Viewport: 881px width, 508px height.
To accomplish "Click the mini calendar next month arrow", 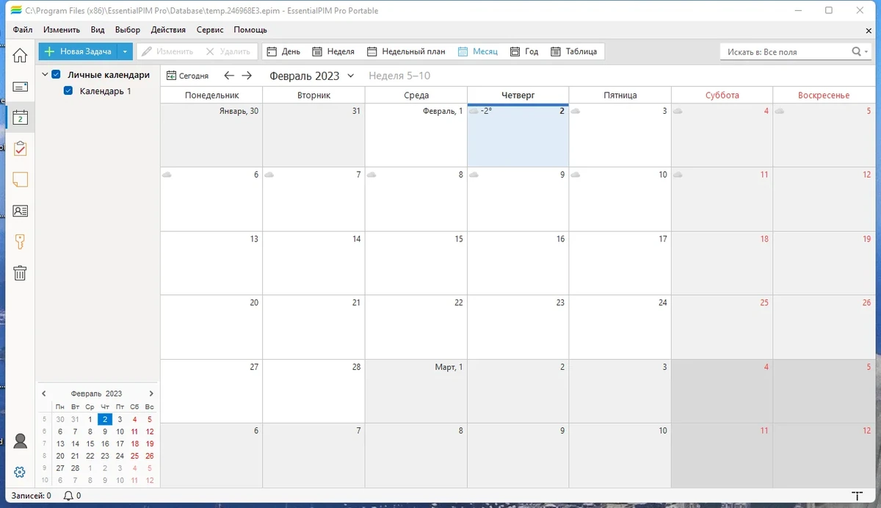I will pos(151,393).
